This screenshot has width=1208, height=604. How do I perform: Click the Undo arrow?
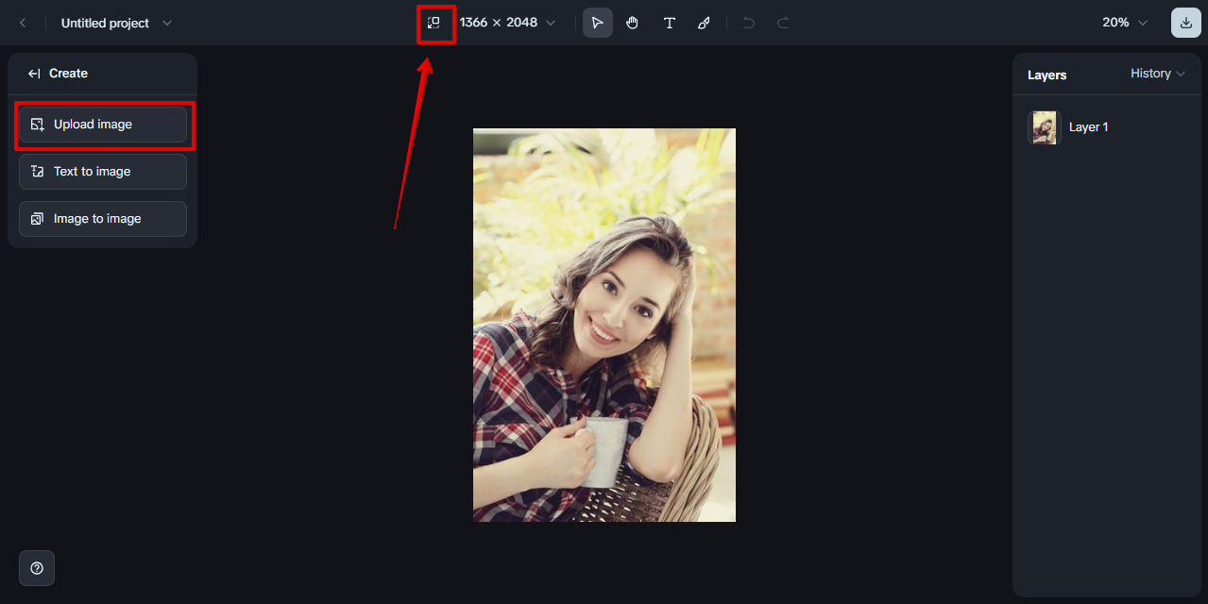pyautogui.click(x=749, y=23)
